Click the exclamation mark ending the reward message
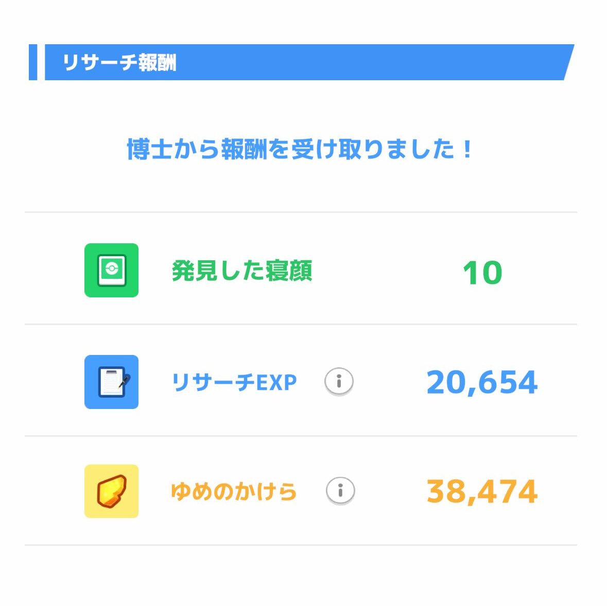 click(467, 150)
